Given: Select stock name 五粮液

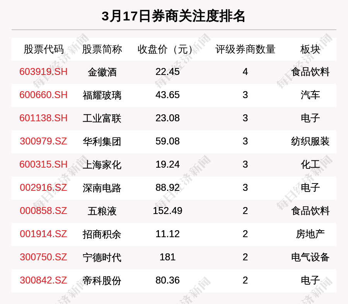Looking at the screenshot, I should click(x=102, y=211).
